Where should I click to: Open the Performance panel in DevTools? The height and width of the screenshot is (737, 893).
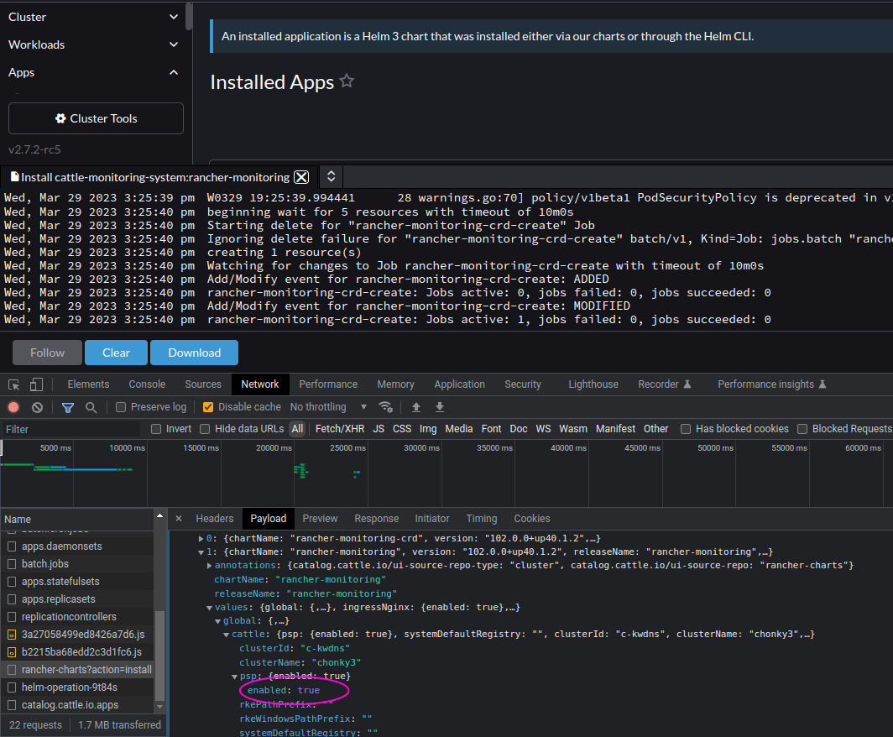click(327, 384)
